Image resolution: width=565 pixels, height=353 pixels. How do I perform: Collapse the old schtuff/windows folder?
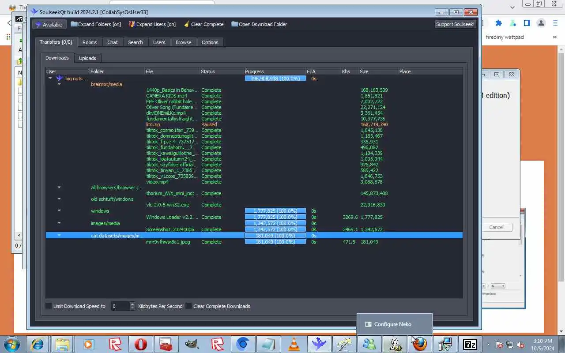point(59,199)
